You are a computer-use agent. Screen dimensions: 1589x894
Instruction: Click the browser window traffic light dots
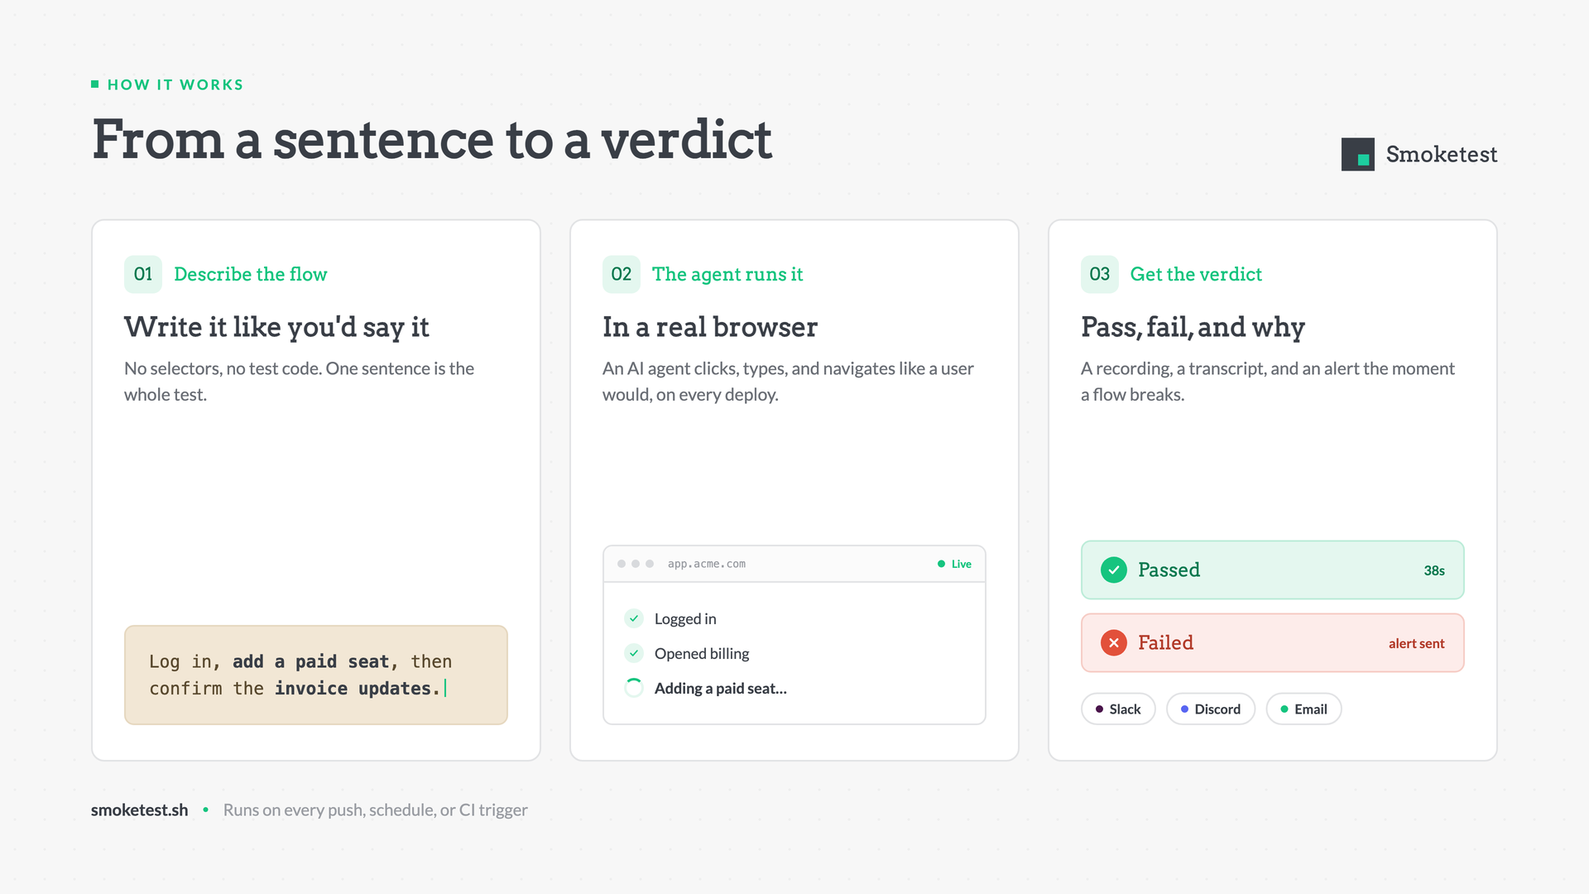(636, 564)
